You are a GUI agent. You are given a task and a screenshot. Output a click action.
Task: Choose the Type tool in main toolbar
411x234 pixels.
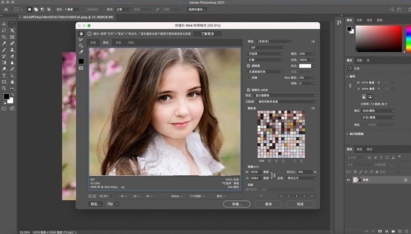pos(4,76)
